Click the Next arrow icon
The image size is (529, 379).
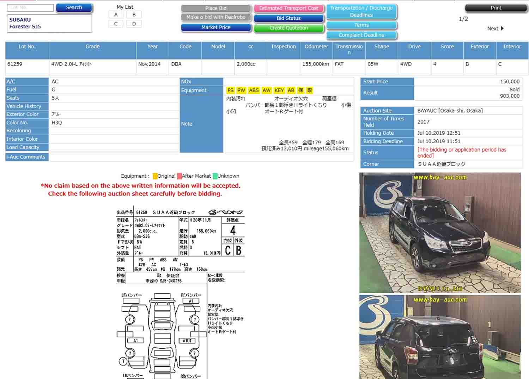(x=502, y=29)
